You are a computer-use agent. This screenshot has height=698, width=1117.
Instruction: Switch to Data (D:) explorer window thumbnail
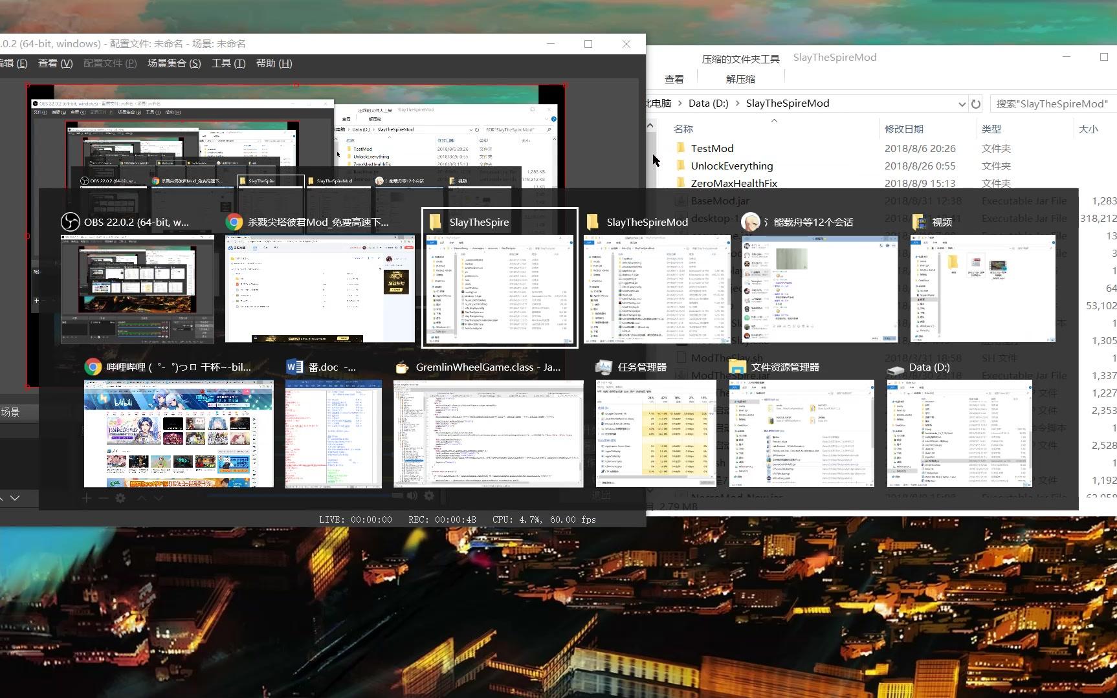pyautogui.click(x=960, y=433)
